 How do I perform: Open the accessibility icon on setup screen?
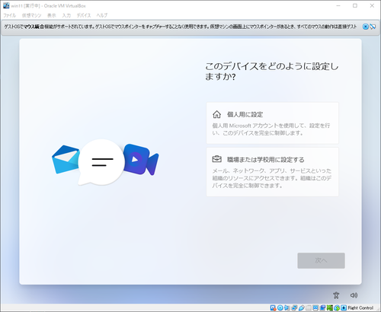[336, 295]
